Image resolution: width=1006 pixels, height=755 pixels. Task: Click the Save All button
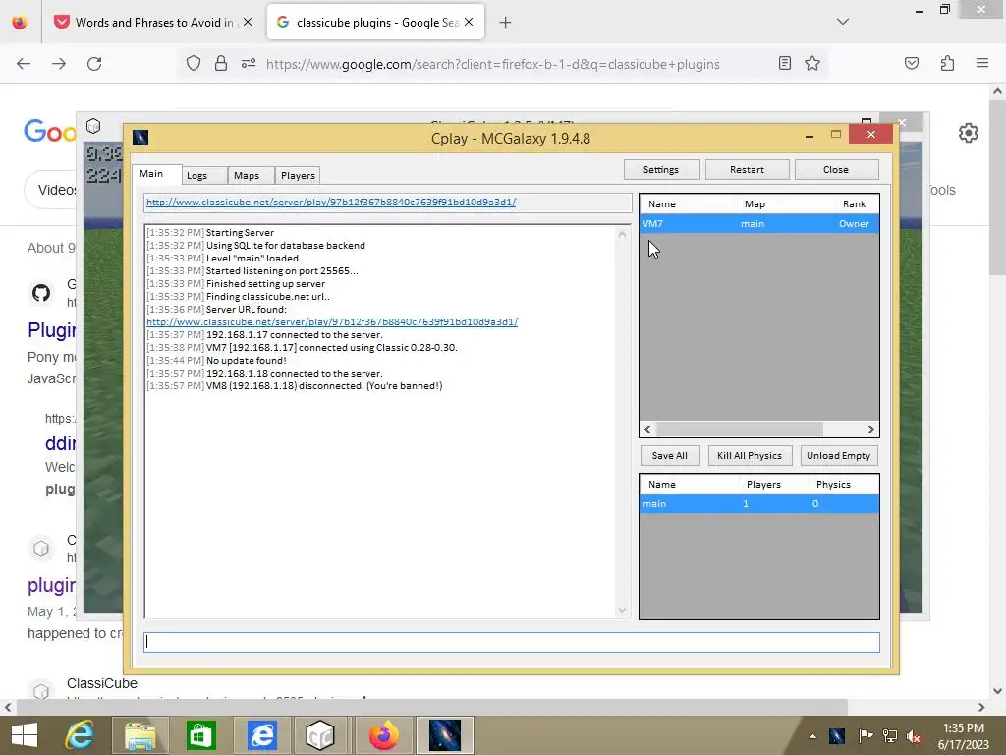coord(670,456)
